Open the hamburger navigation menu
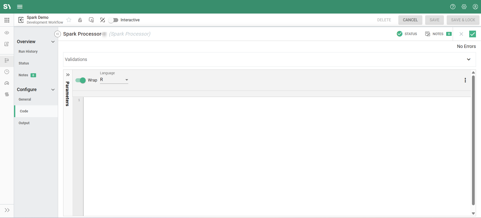 [20, 7]
